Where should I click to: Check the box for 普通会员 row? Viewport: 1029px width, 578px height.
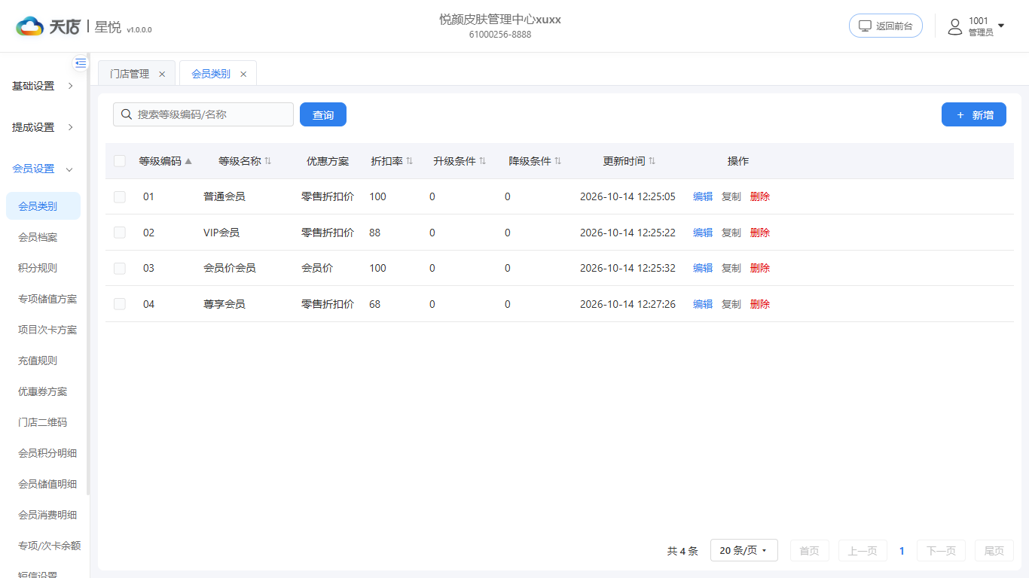(120, 196)
